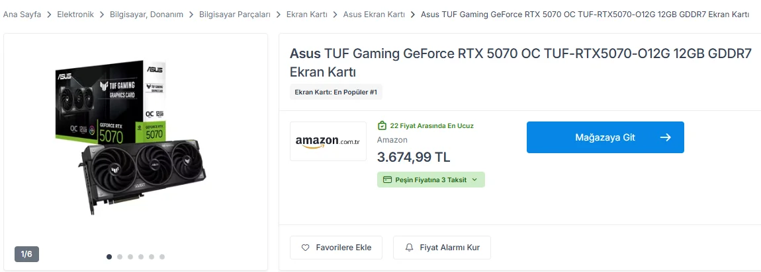Click the heart icon on Favorilere Ekle

[x=305, y=248]
